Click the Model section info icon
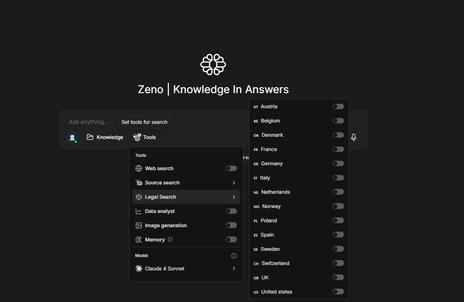The width and height of the screenshot is (464, 302). pyautogui.click(x=234, y=256)
